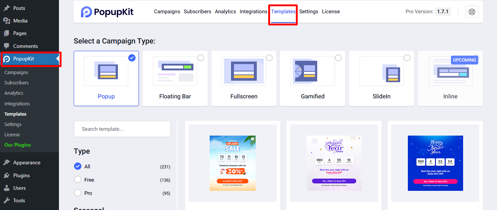The image size is (497, 210).
Task: Select the Pro type filter
Action: (78, 193)
